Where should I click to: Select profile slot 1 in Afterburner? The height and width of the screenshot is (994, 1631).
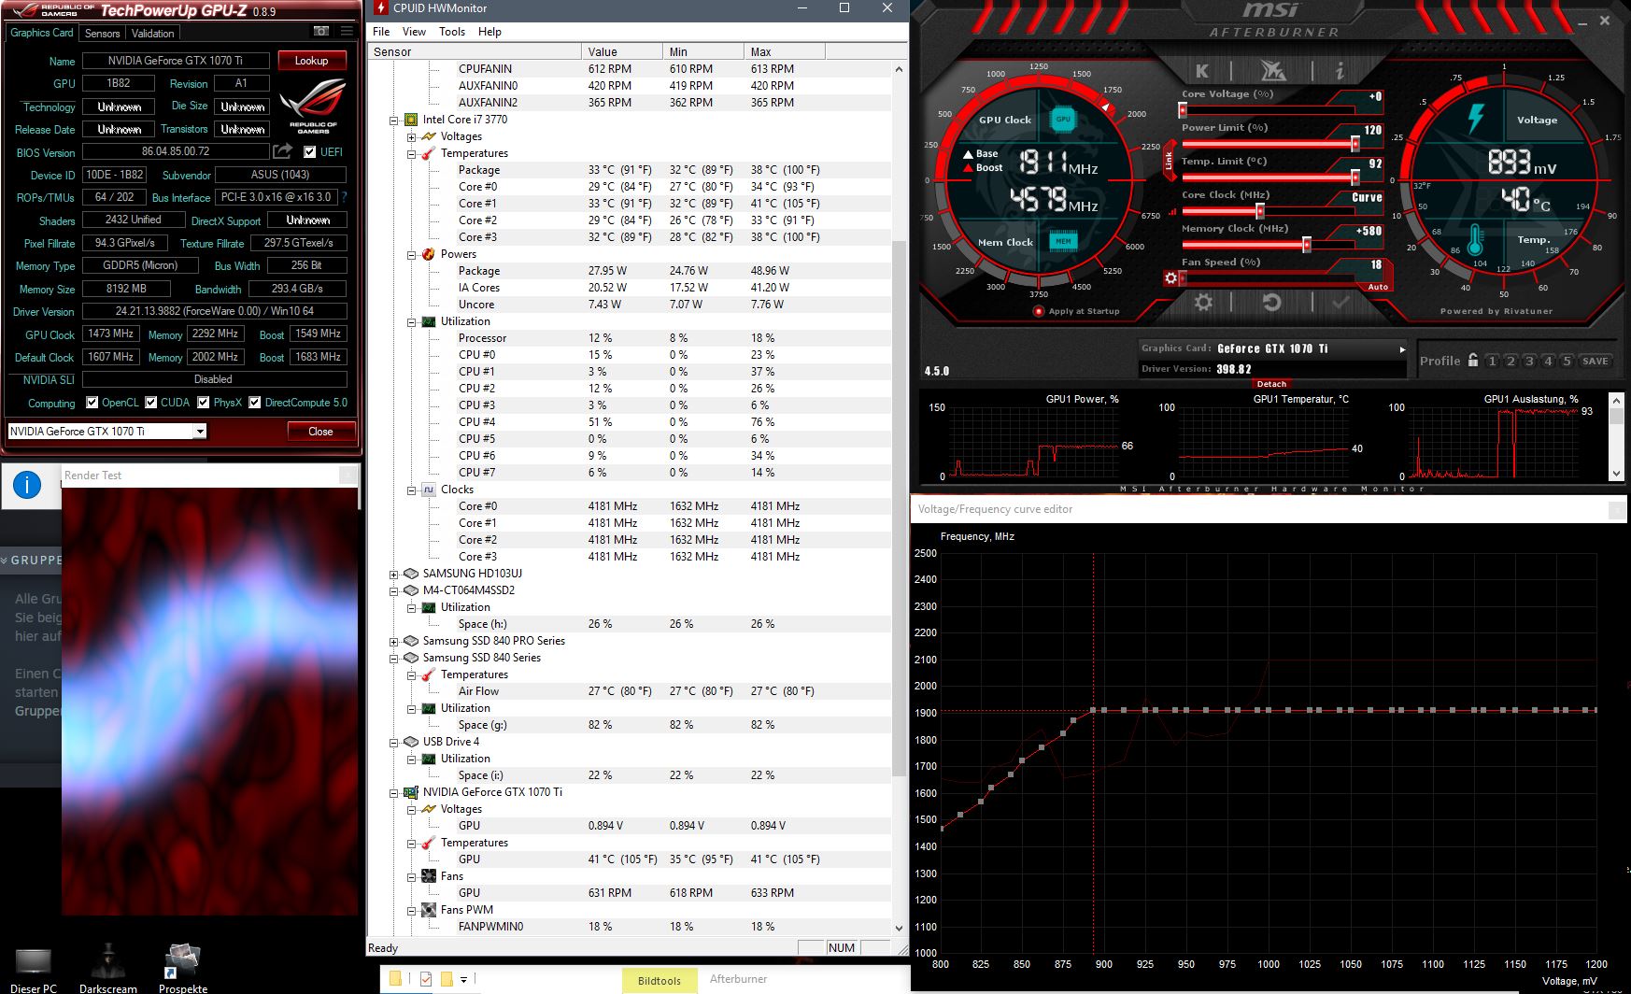click(1492, 361)
